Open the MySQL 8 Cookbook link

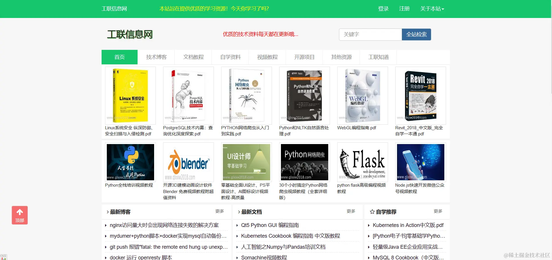(408, 257)
